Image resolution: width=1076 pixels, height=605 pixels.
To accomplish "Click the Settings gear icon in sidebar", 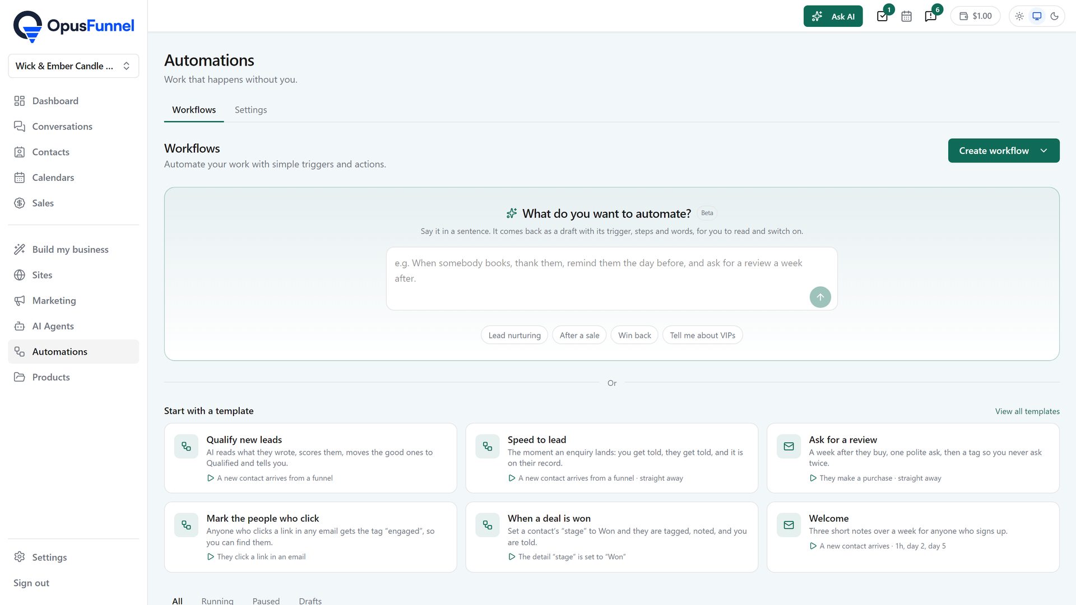I will (20, 557).
